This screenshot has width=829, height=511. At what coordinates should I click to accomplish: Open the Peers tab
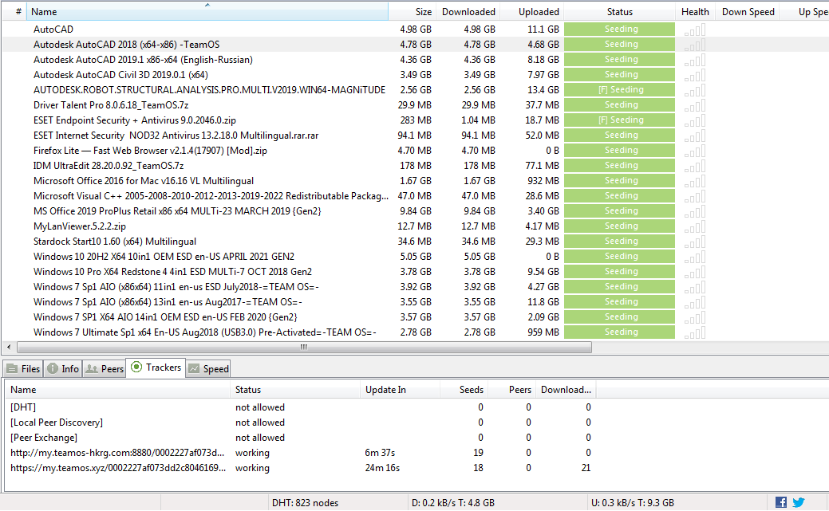point(105,369)
